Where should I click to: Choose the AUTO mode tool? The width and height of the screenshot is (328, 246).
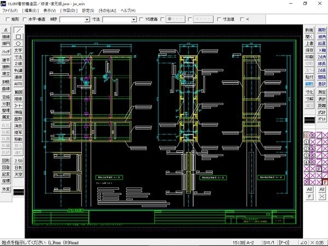pos(19,84)
